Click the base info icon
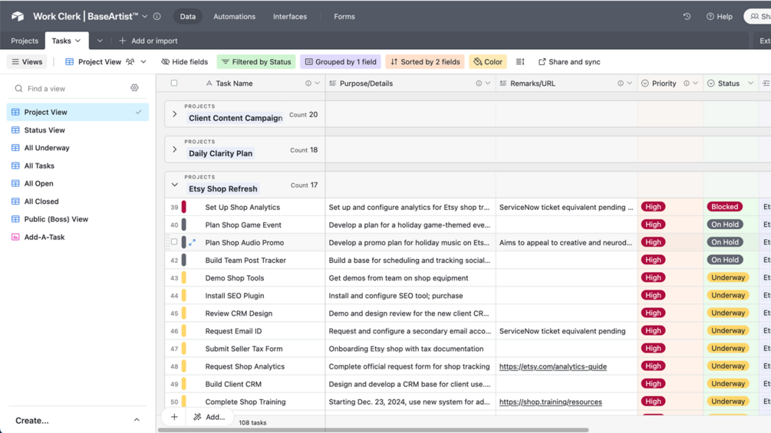 point(157,16)
